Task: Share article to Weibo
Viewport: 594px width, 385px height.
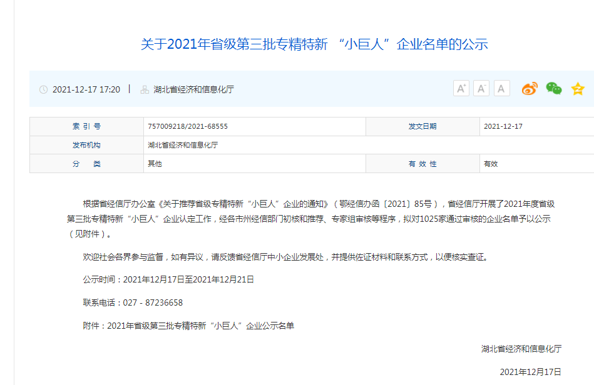Action: [x=530, y=89]
